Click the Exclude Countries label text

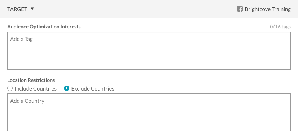(x=93, y=89)
